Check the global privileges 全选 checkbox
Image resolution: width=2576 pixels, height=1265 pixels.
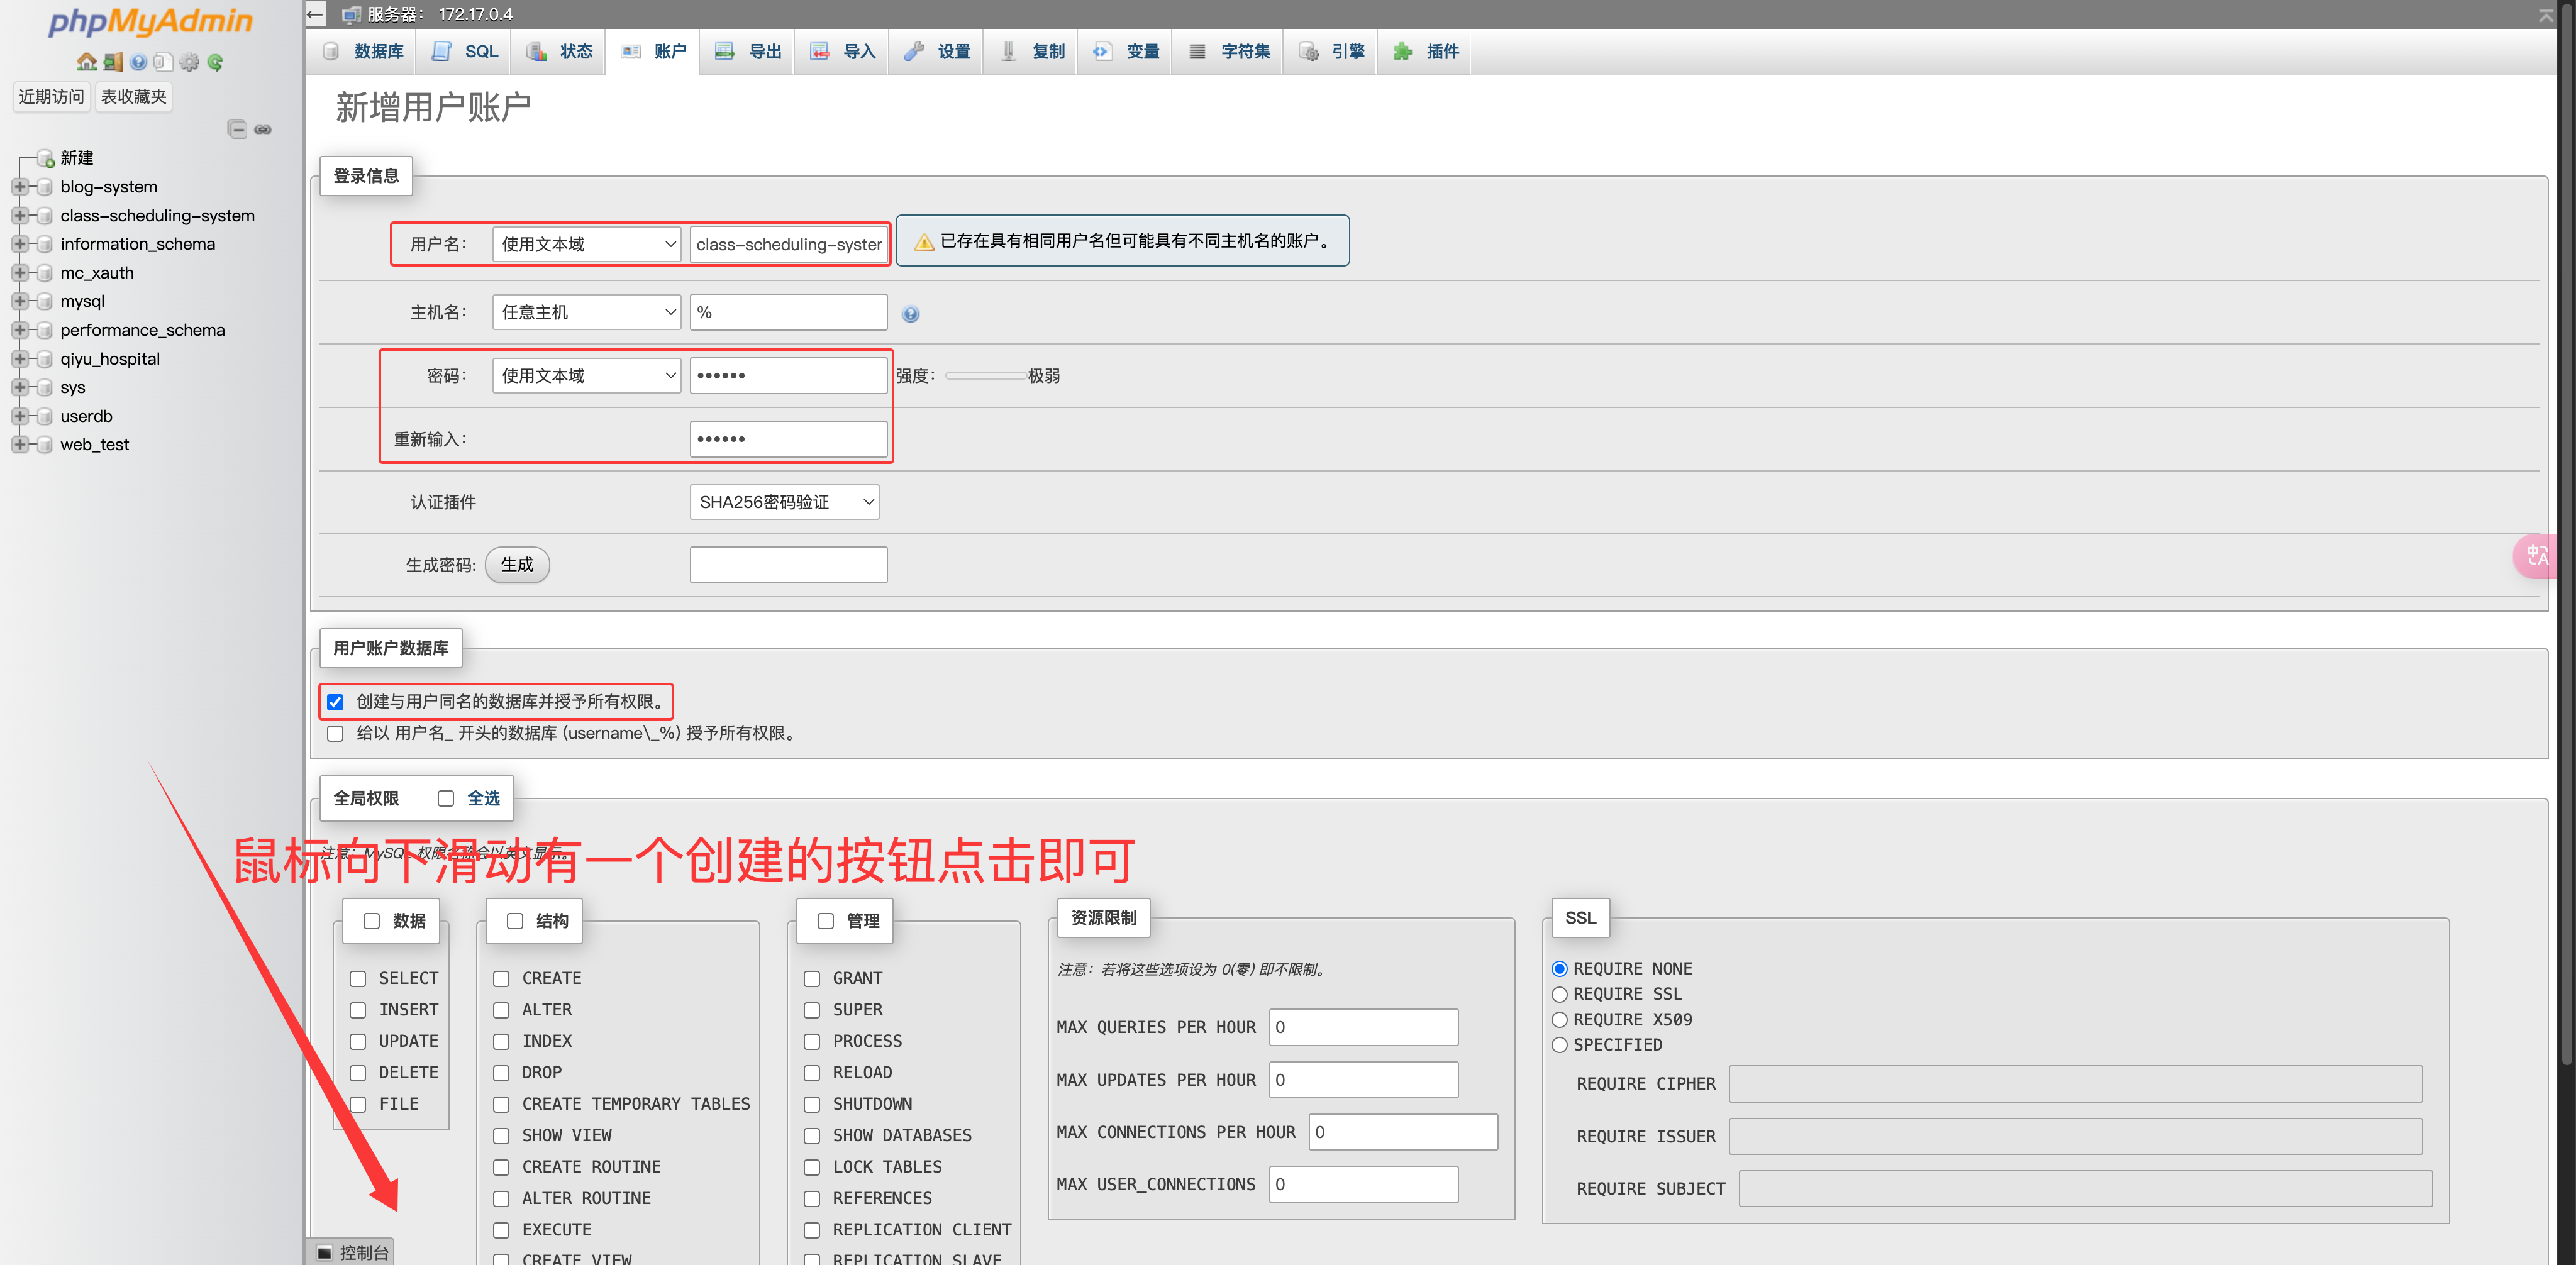pyautogui.click(x=446, y=798)
